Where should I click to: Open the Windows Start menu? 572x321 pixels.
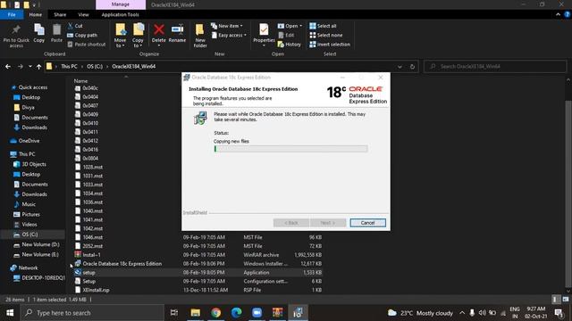click(x=10, y=313)
